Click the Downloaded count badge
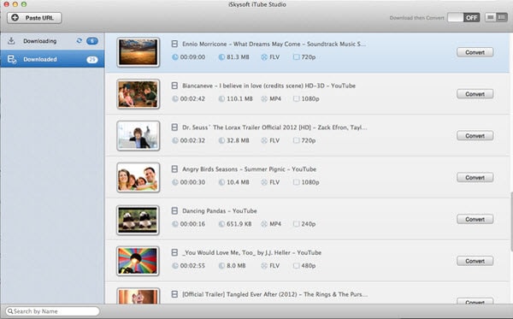 point(92,60)
